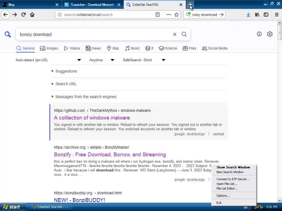Clear the bonziy download query
The image size is (282, 211).
point(175,34)
